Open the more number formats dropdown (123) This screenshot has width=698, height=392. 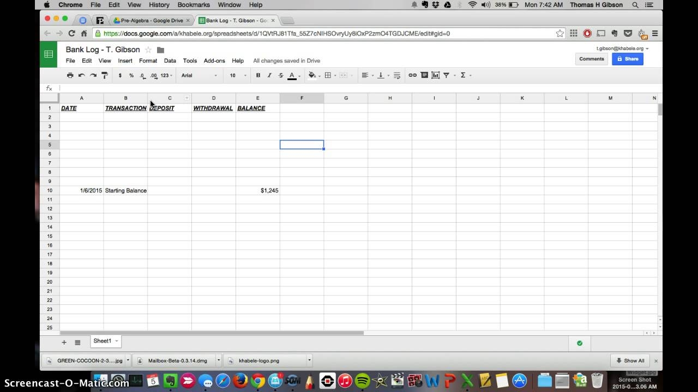[165, 75]
